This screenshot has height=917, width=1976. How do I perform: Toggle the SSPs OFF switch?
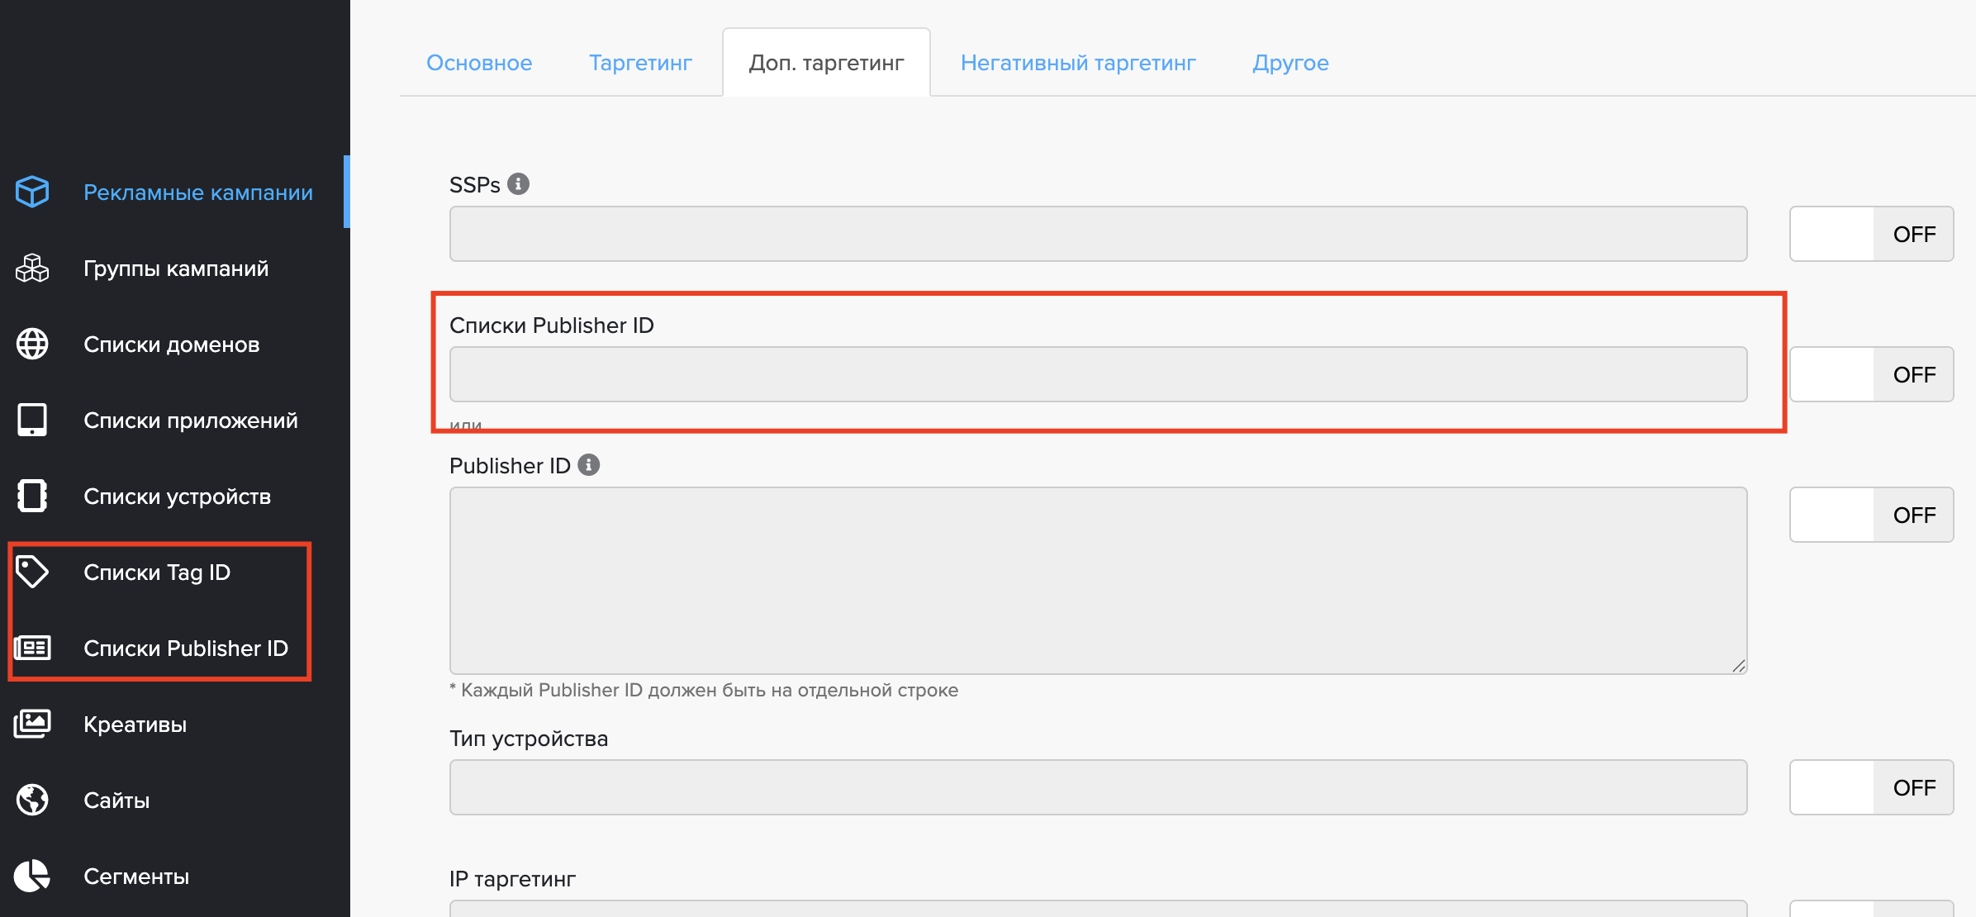coord(1871,234)
